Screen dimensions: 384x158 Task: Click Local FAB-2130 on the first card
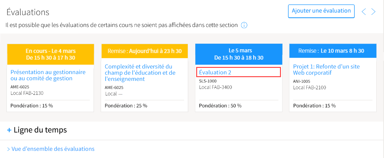click(27, 93)
